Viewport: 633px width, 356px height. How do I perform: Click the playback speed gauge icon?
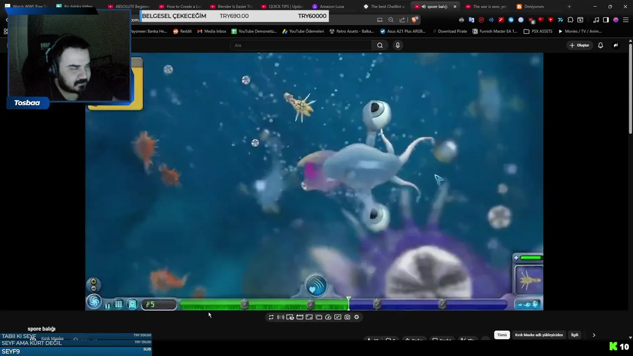point(328,317)
